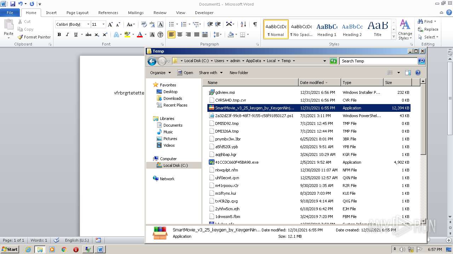Apply Heading 1 style
Viewport: 453px width, 254px height.
pos(327,29)
